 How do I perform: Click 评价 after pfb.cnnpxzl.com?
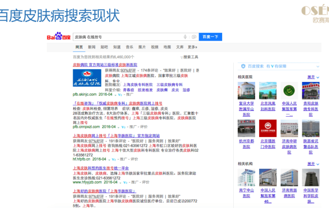[144, 127]
